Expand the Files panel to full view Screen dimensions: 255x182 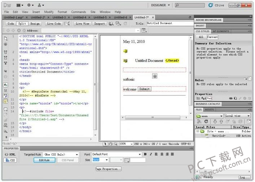249,122
